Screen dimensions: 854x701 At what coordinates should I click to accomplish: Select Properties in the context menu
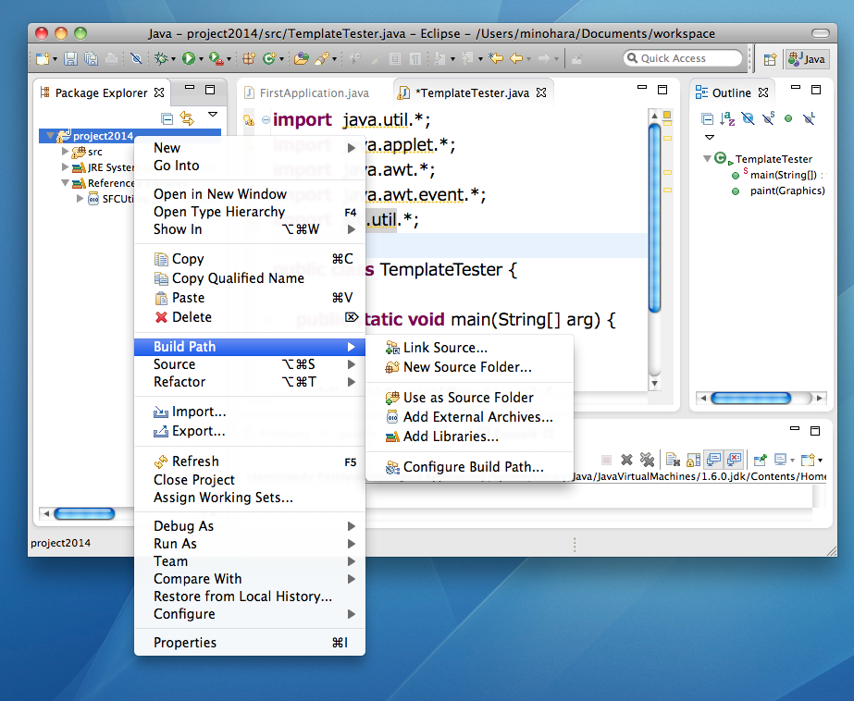pyautogui.click(x=185, y=643)
